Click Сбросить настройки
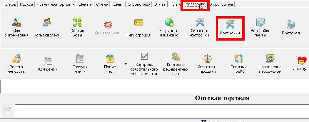 tap(199, 27)
